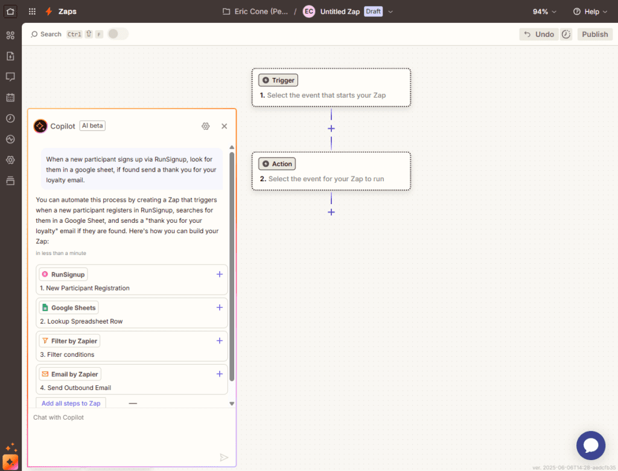Click the Copilot title label
The width and height of the screenshot is (618, 471).
63,126
